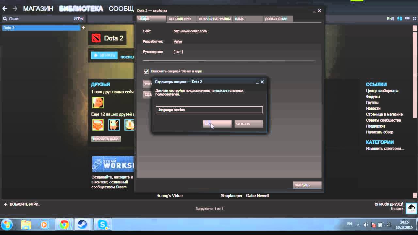Open the Steam Workshop banner

point(113,164)
